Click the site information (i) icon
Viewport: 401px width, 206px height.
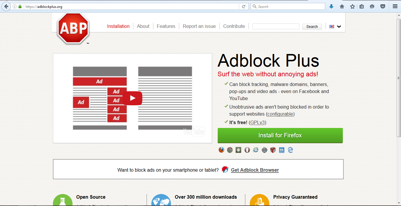14,6
